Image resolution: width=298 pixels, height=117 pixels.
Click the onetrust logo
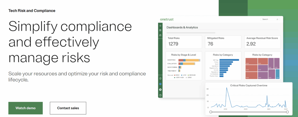click(166, 19)
